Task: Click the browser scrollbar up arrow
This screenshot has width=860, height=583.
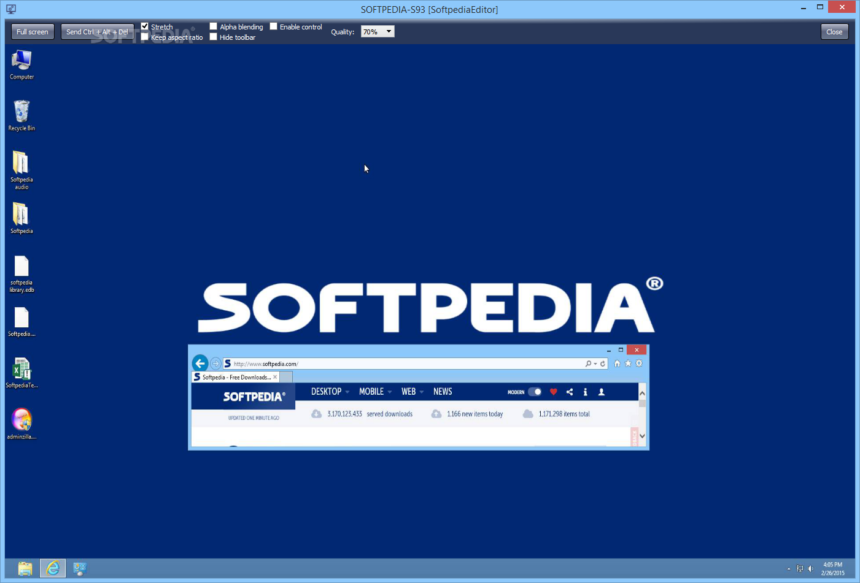Action: 642,393
